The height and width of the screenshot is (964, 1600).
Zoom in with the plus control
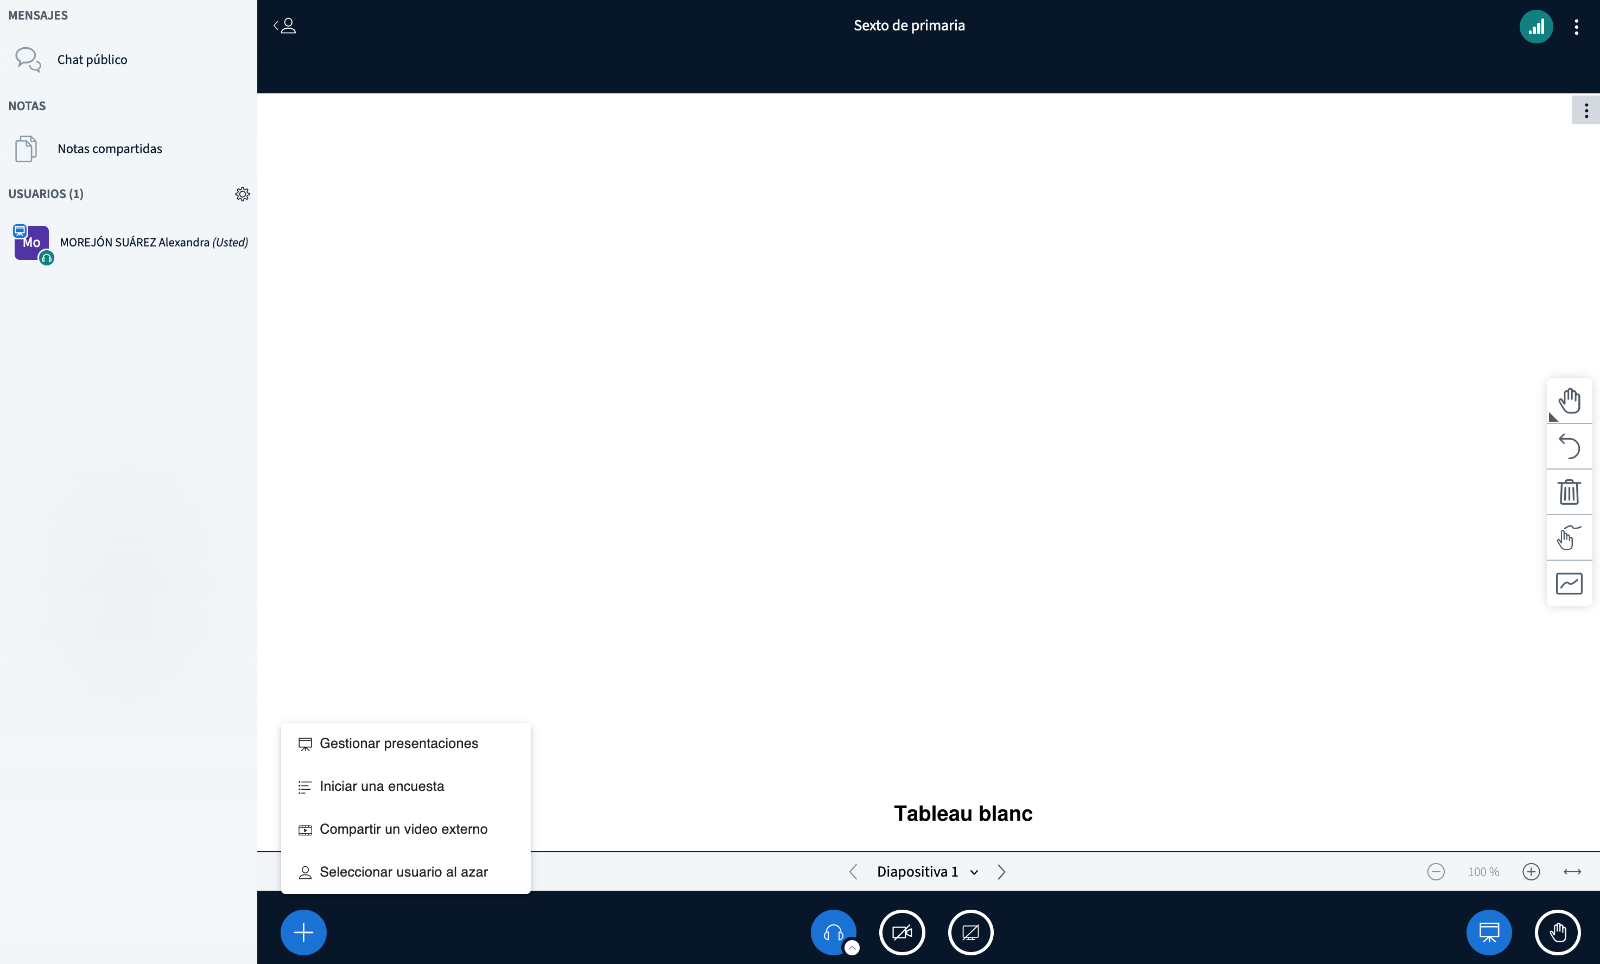(1531, 872)
